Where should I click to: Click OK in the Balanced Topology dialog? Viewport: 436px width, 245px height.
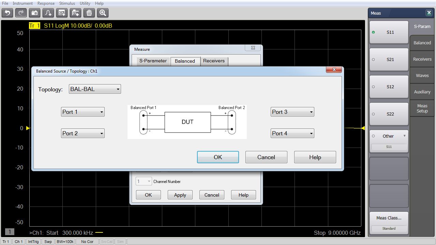pos(218,157)
